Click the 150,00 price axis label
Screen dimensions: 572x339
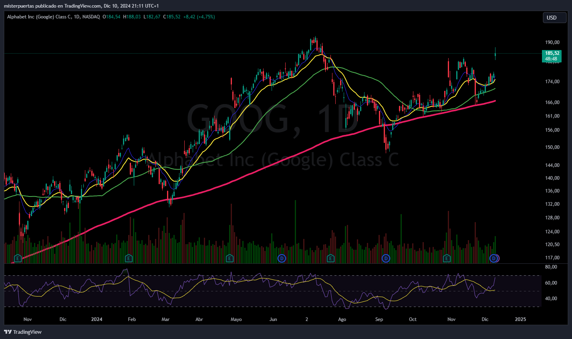[552, 147]
